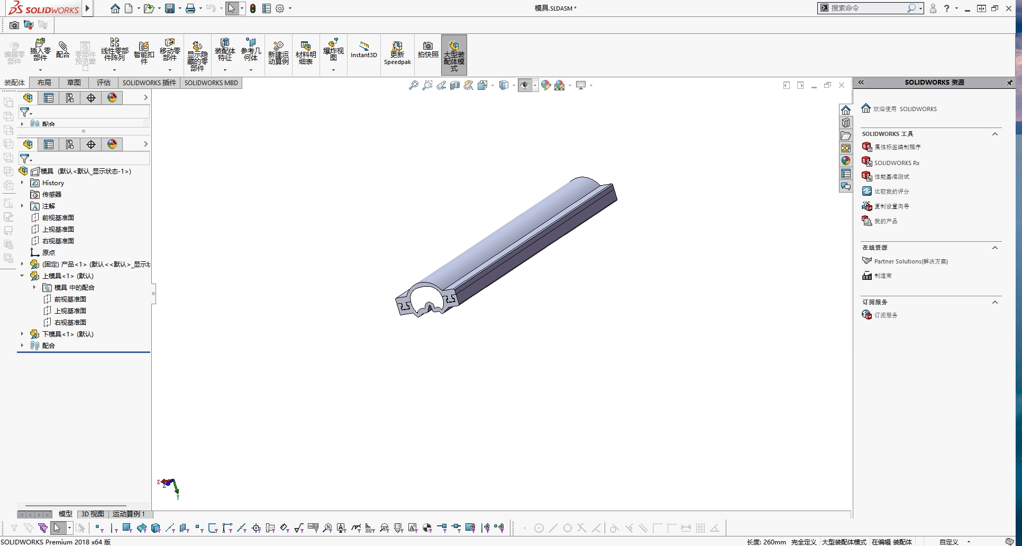This screenshot has height=546, width=1022.
Task: Open DisplayManager color wheel tab in lower panel
Action: (x=112, y=144)
